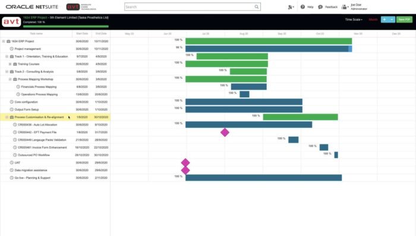Image resolution: width=416 pixels, height=236 pixels.
Task: Zoom out with the minus button
Action: pos(392,20)
